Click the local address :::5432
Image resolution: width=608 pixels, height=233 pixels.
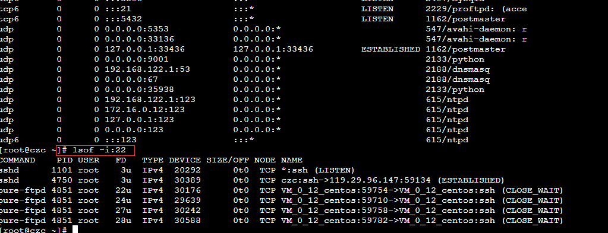(123, 19)
